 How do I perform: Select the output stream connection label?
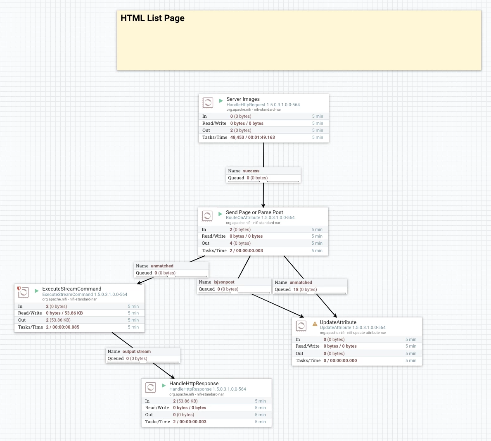click(143, 355)
